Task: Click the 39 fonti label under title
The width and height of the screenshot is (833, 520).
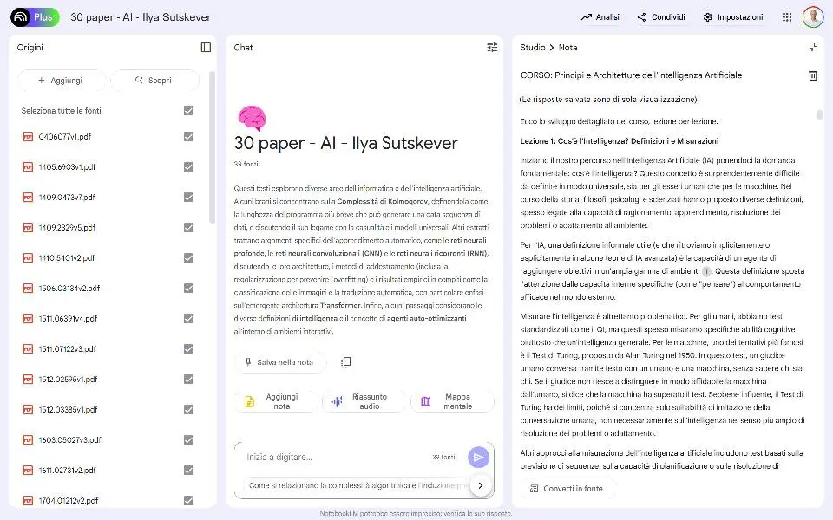Action: 246,164
